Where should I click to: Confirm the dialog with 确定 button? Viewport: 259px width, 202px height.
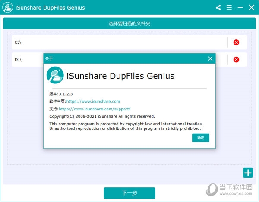point(201,138)
